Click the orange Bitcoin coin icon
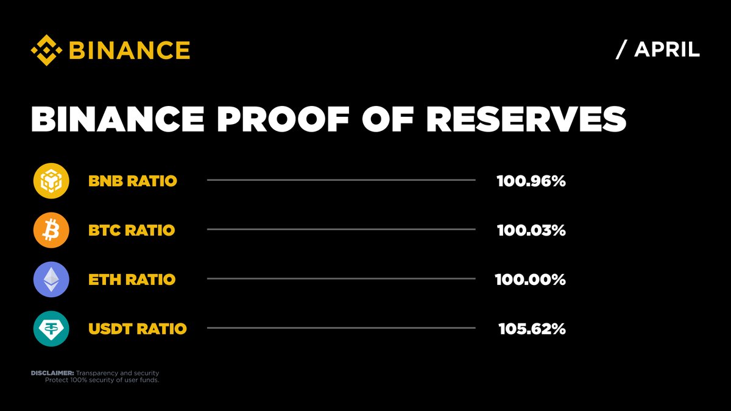Viewport: 731px width, 411px height. (51, 230)
